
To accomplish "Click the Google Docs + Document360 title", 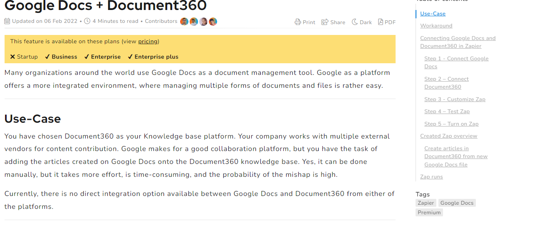I will (x=105, y=5).
